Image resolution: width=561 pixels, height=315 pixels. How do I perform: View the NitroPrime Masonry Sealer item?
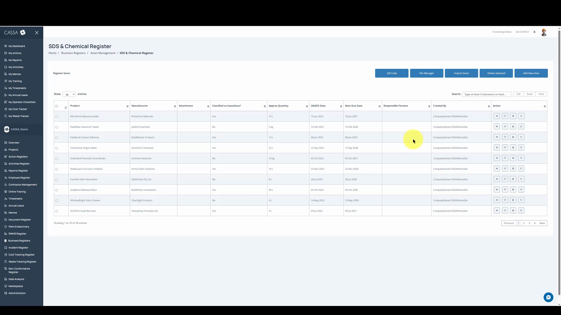click(496, 116)
